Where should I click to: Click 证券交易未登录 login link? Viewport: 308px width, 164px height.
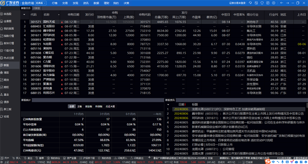[237, 3]
